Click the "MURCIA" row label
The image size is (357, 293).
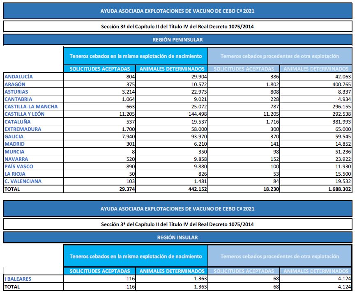pyautogui.click(x=14, y=152)
